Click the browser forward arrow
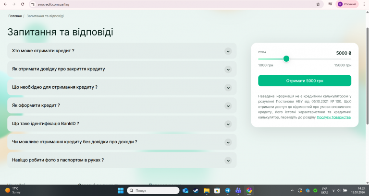 [x=14, y=4]
